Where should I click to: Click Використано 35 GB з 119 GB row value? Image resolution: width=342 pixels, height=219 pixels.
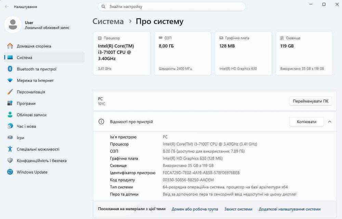coord(188,165)
